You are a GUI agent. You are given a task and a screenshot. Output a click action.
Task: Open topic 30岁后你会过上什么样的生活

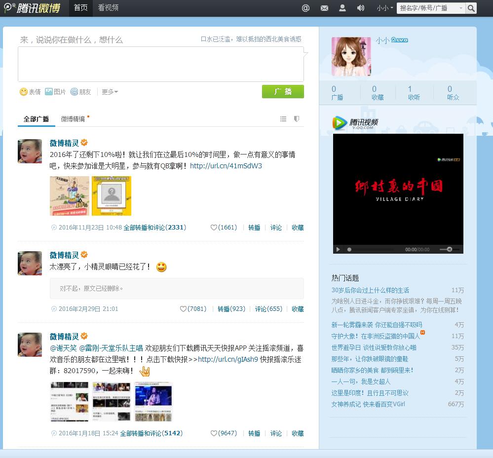(x=370, y=291)
